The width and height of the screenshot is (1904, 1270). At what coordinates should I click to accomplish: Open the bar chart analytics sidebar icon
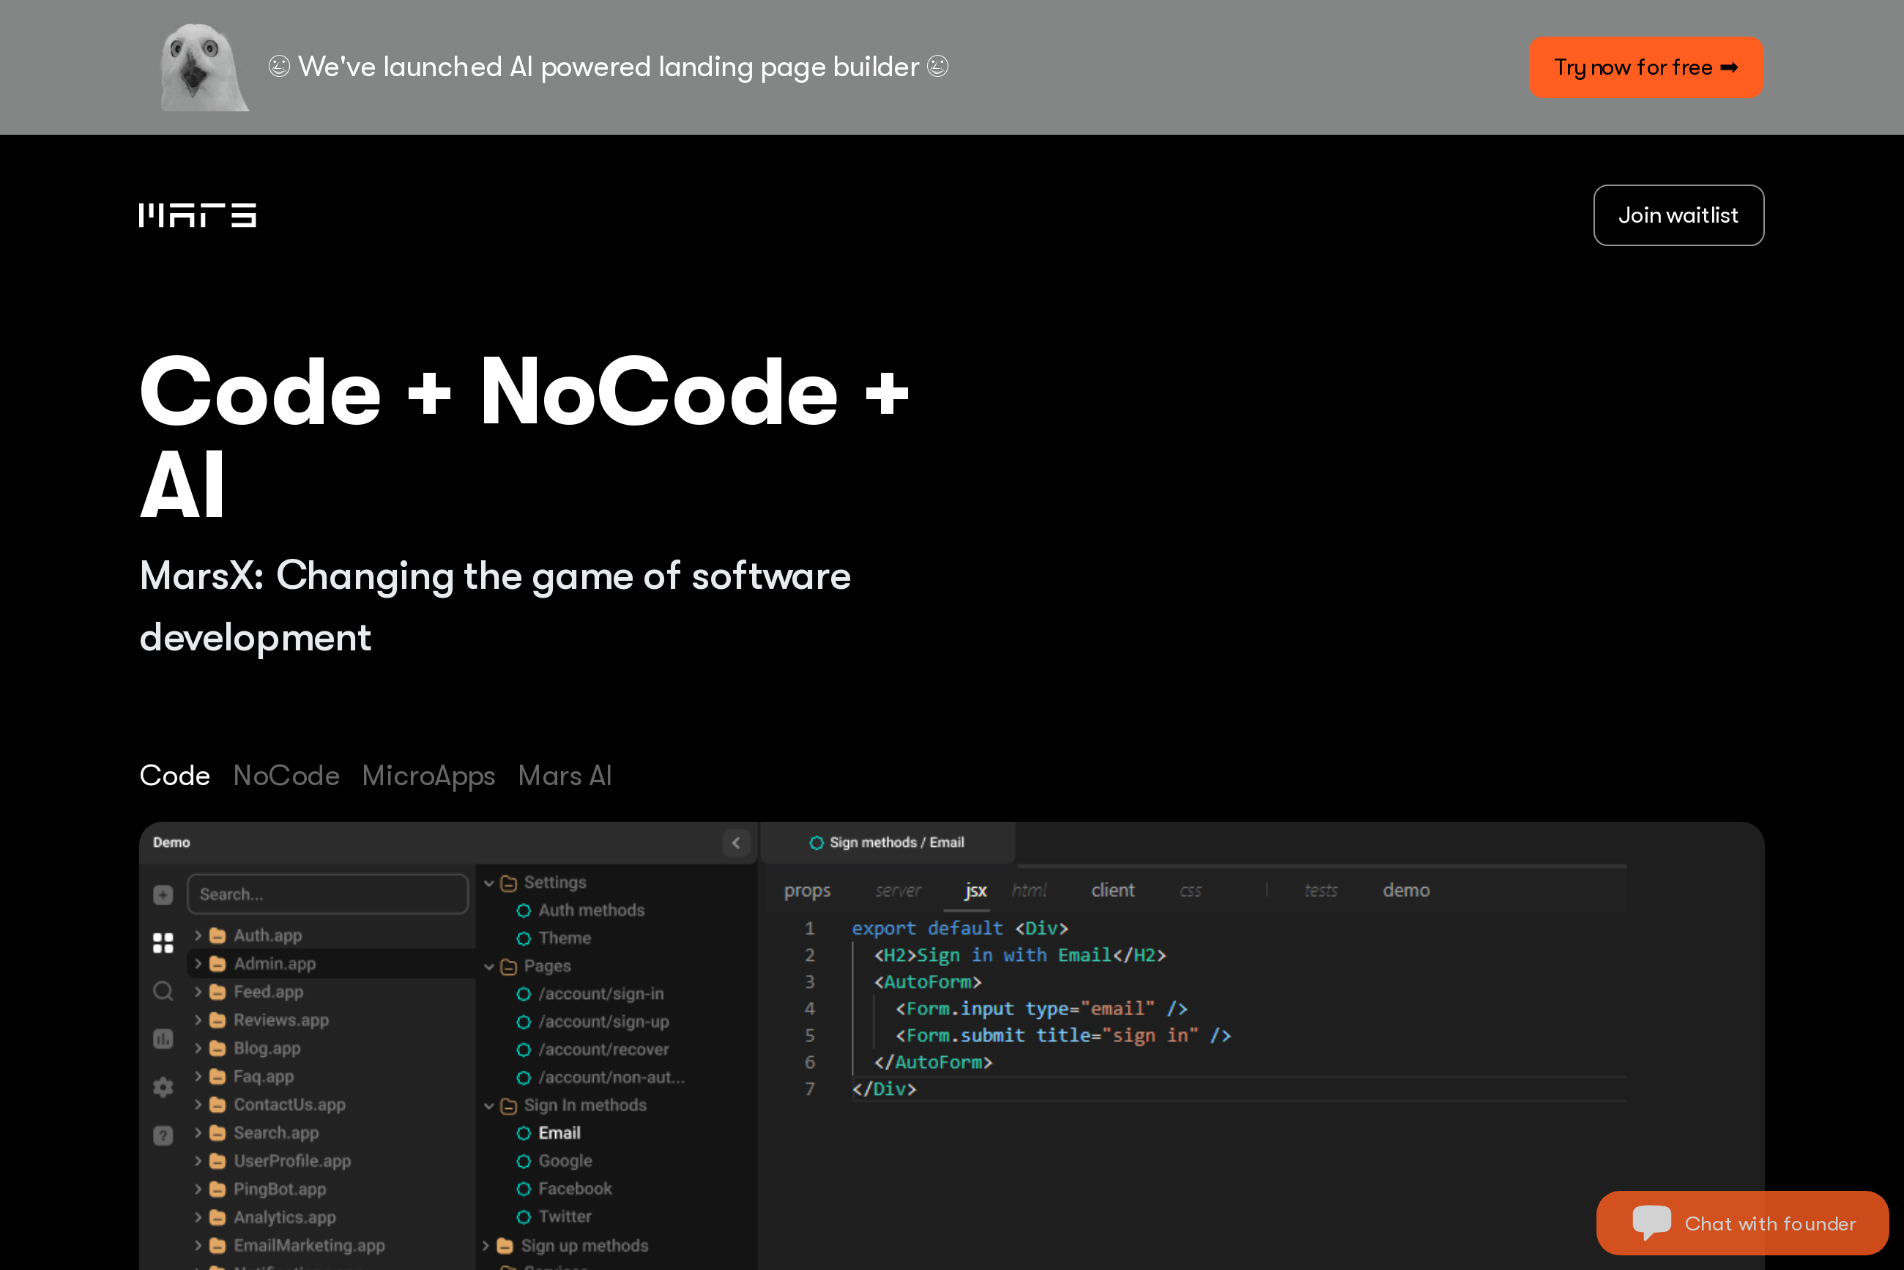pos(163,1039)
